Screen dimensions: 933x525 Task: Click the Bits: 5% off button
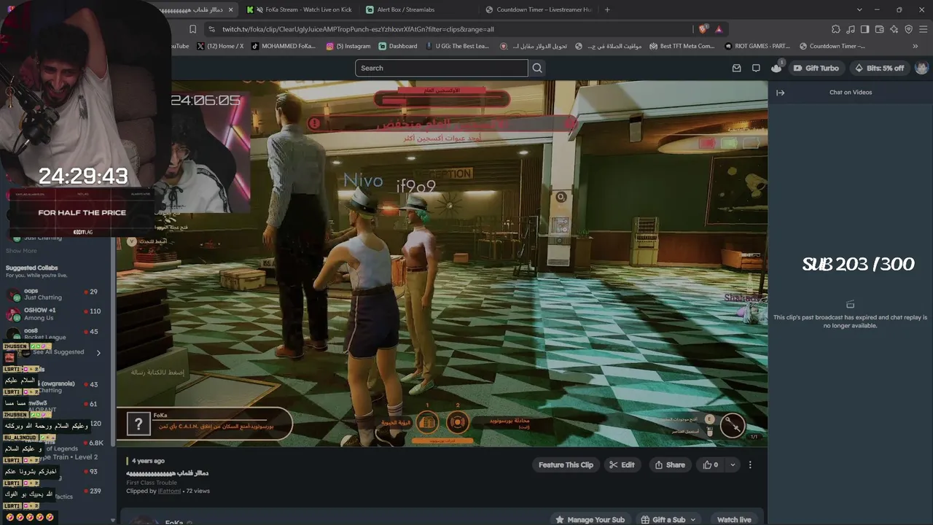pyautogui.click(x=879, y=68)
